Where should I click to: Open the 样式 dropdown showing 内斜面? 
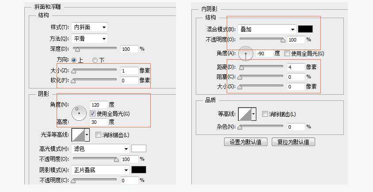coord(90,27)
